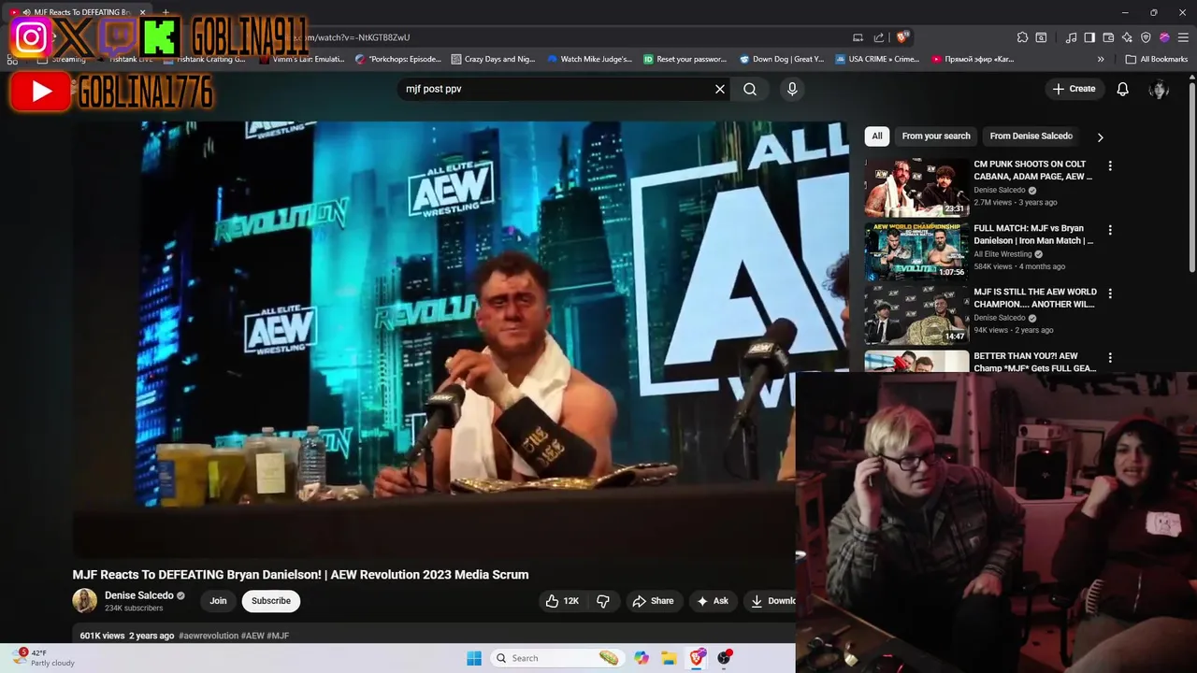This screenshot has width=1197, height=673.
Task: Click the Ask button
Action: click(x=713, y=601)
